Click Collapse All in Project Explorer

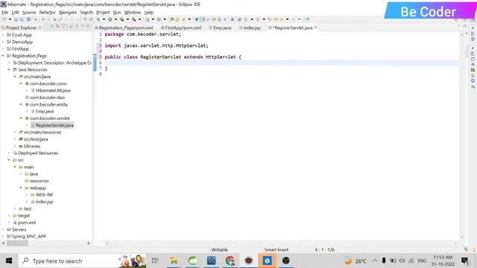(51, 27)
